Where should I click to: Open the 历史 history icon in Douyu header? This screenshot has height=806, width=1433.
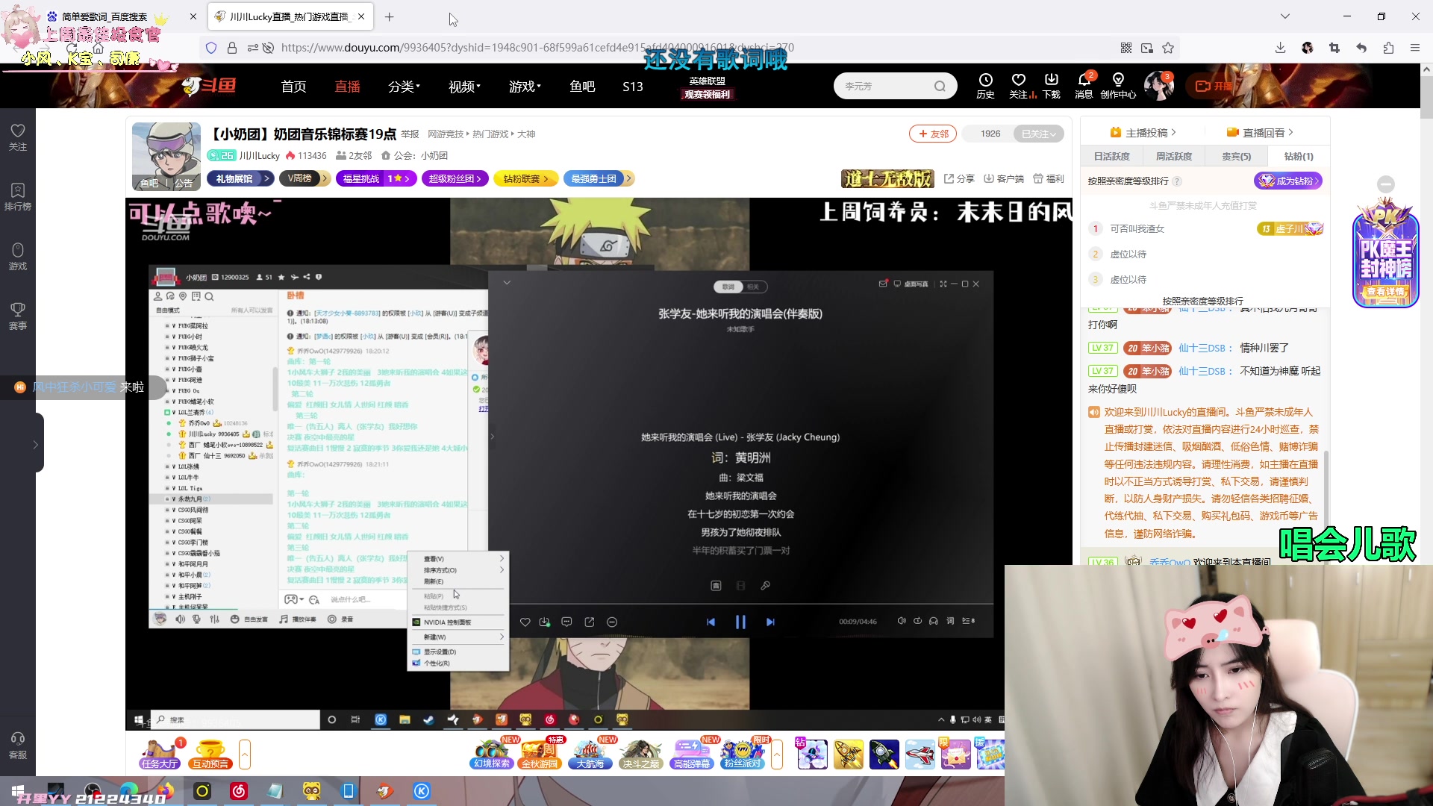point(985,85)
